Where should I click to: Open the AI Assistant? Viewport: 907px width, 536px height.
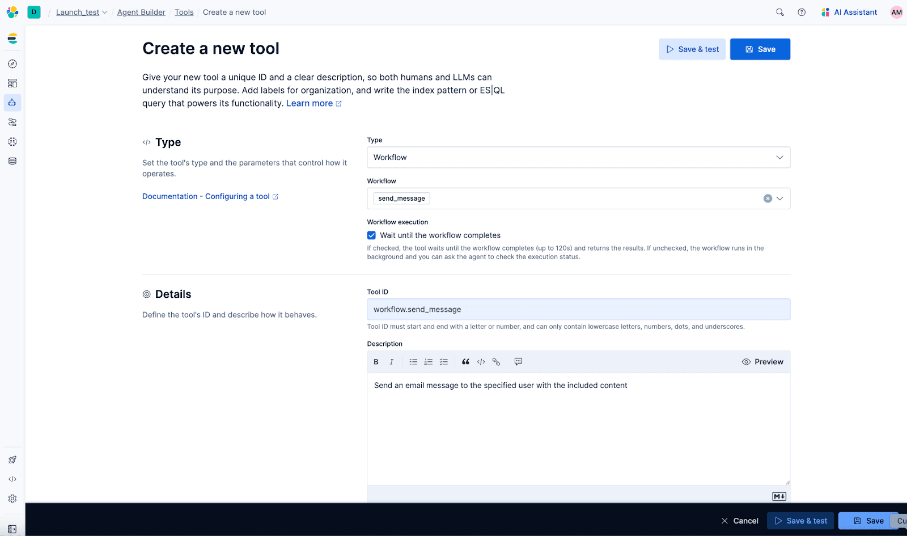(x=849, y=12)
